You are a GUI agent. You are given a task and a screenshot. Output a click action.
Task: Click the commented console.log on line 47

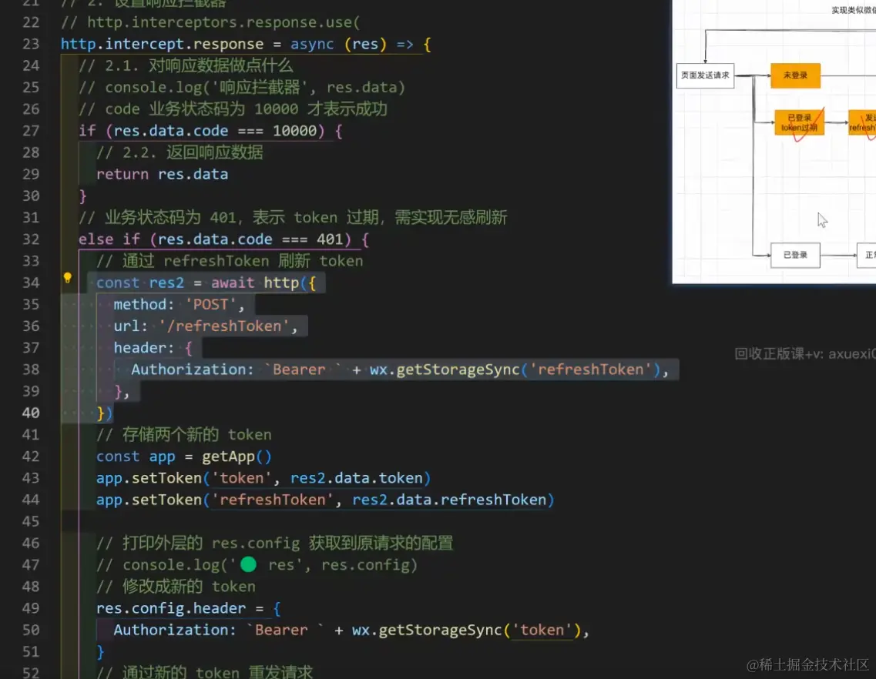[257, 565]
